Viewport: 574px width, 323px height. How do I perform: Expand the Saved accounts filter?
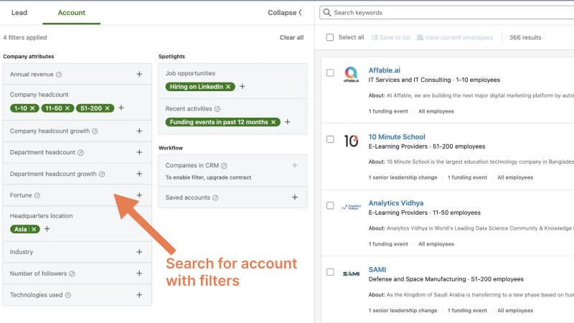click(x=295, y=197)
